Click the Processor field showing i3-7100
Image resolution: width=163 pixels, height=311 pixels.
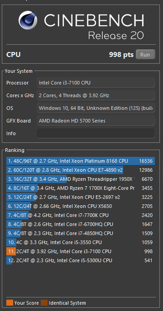click(96, 83)
